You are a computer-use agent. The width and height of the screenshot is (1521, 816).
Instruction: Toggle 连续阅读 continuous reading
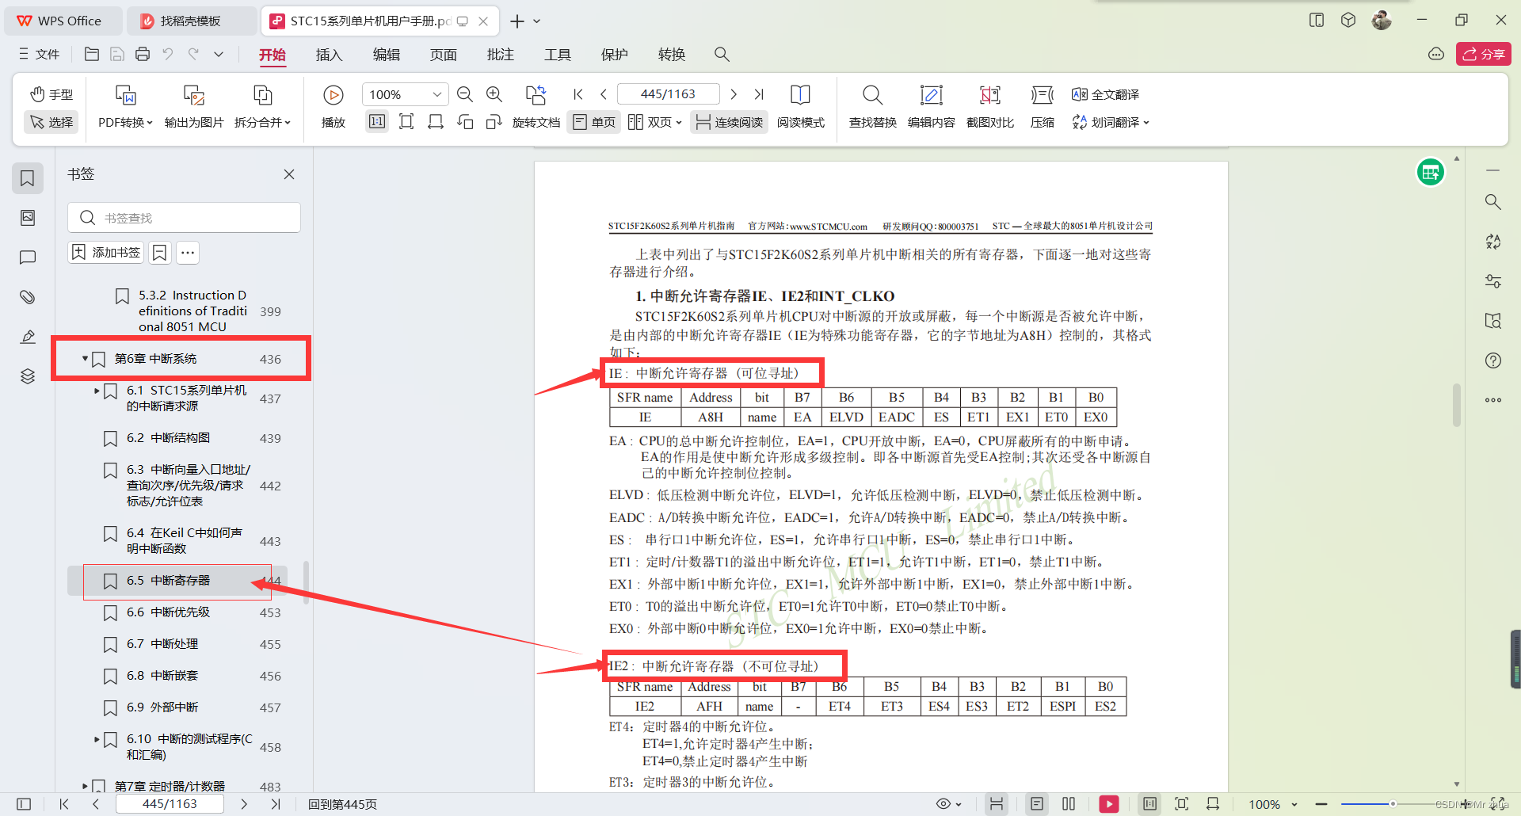pyautogui.click(x=729, y=122)
